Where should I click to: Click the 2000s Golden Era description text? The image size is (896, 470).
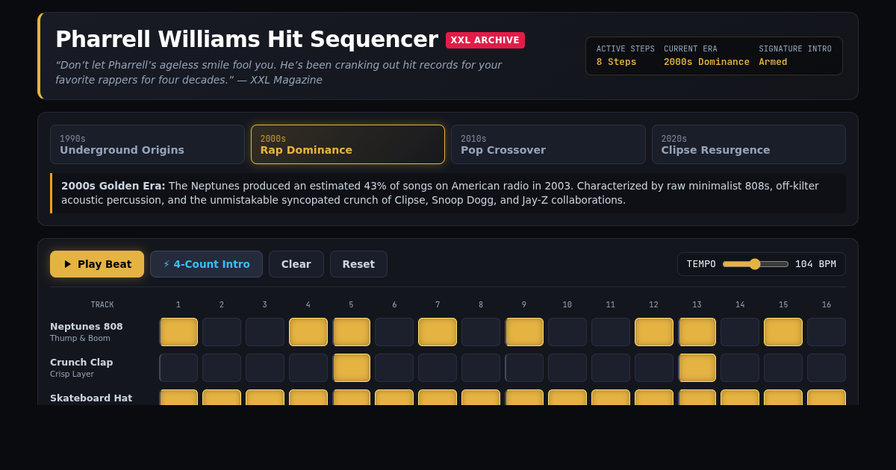pos(449,193)
